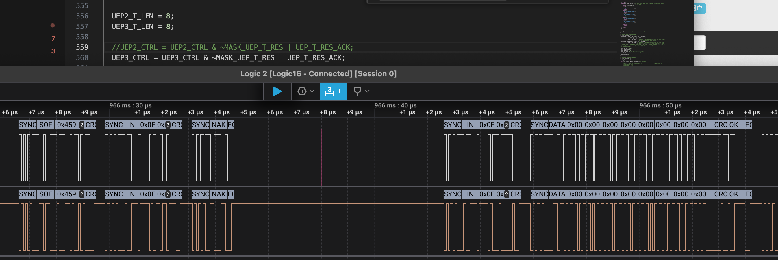Click SYNC bubble before NAK in lower channel
This screenshot has height=260, width=778.
pyautogui.click(x=201, y=194)
